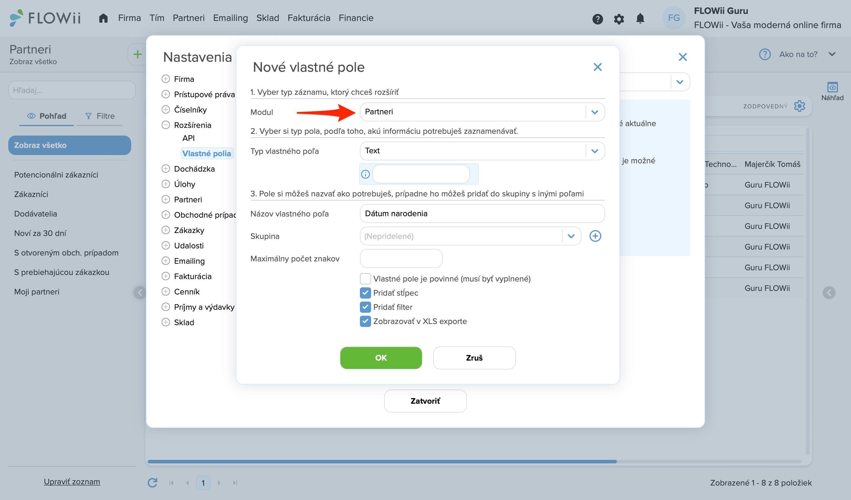
Task: Select the 'Zobraz všetko' view
Action: tap(69, 145)
